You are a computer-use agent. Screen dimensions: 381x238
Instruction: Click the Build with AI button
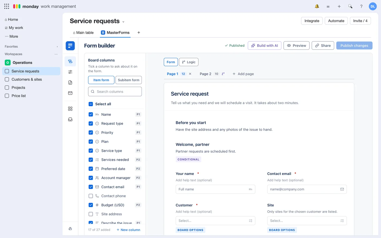pyautogui.click(x=265, y=45)
